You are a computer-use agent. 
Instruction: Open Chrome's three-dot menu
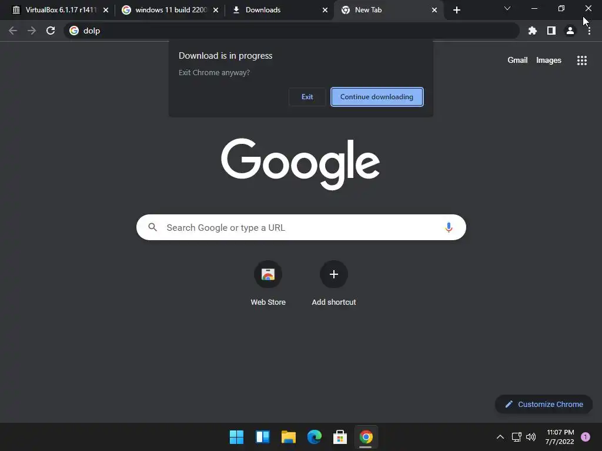coord(589,31)
